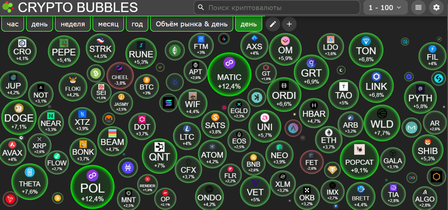Viewport: 448px width, 210px height.
Task: Open the XLM +3,2% bubble
Action: (x=283, y=184)
